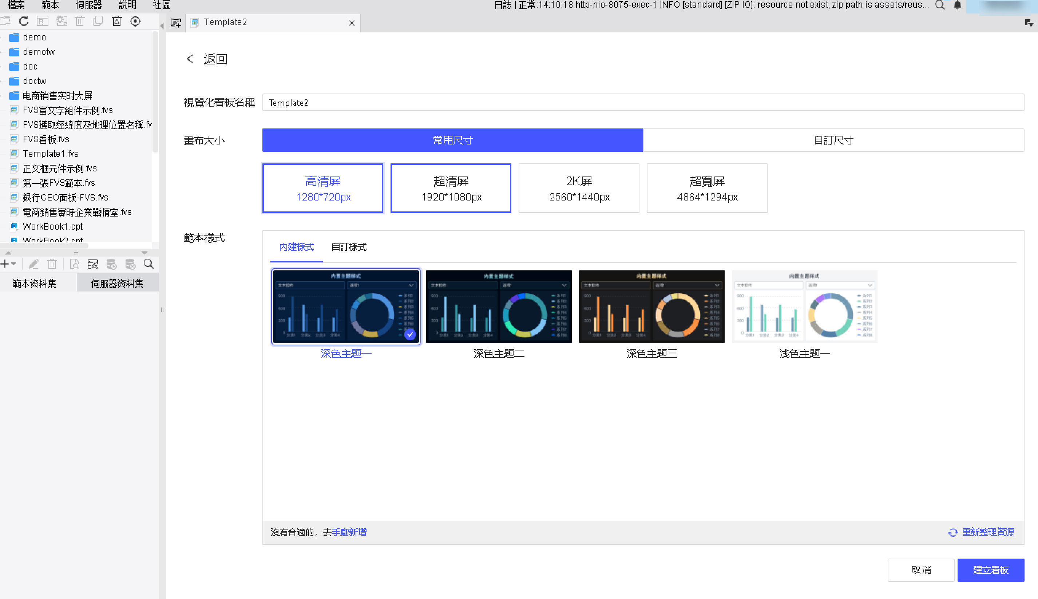Add a new dataset with the plus icon
This screenshot has height=599, width=1038.
[5, 264]
